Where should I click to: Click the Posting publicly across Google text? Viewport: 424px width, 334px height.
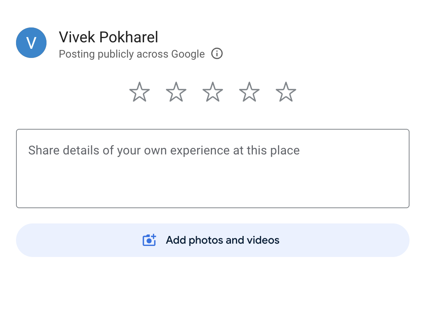[132, 54]
